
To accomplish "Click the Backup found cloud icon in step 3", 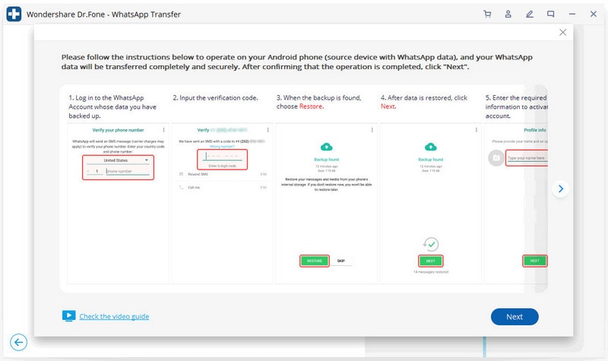I will pyautogui.click(x=327, y=147).
